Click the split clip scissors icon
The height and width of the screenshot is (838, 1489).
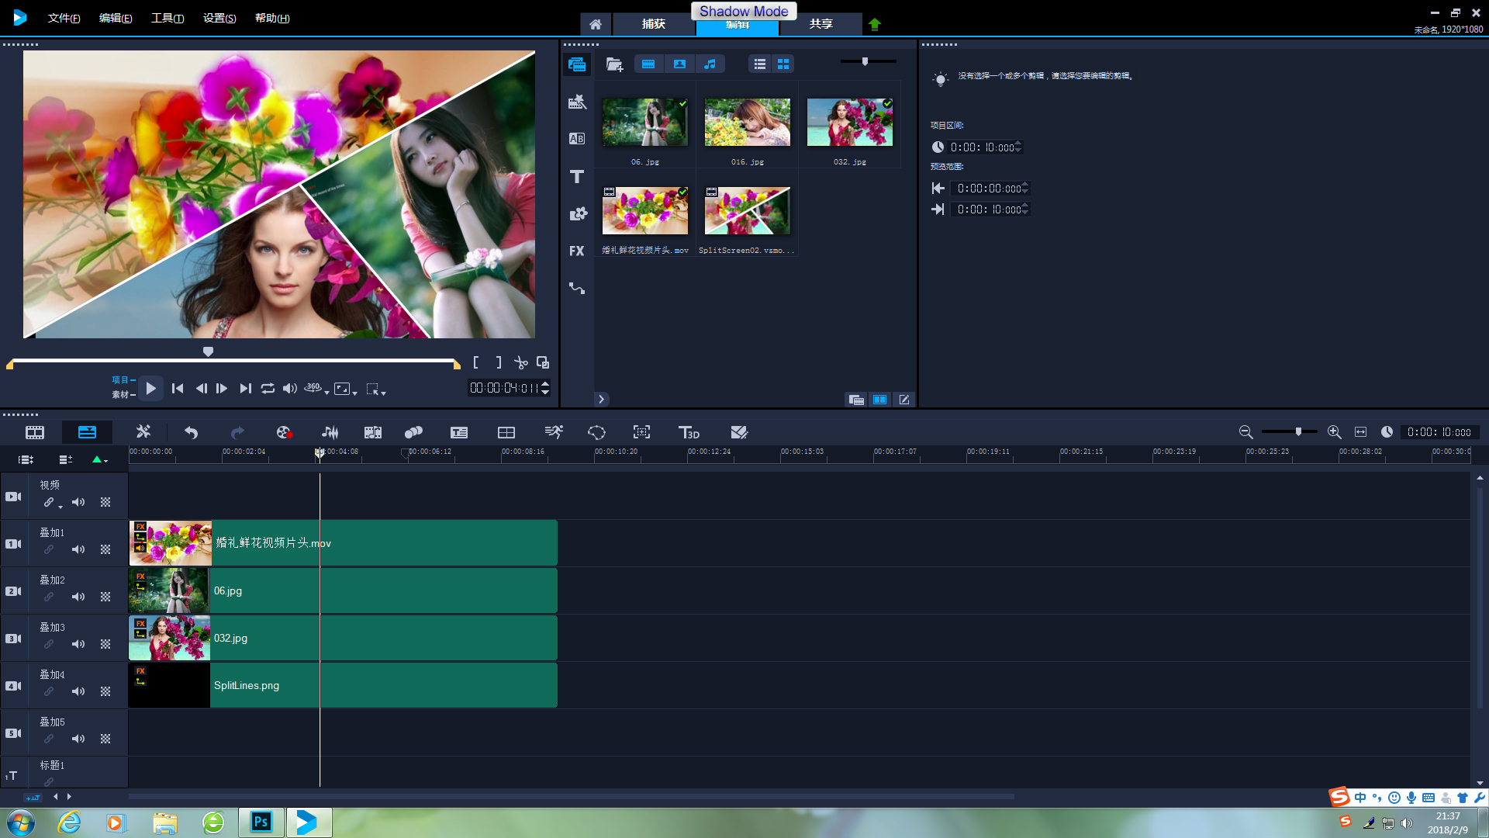point(521,362)
